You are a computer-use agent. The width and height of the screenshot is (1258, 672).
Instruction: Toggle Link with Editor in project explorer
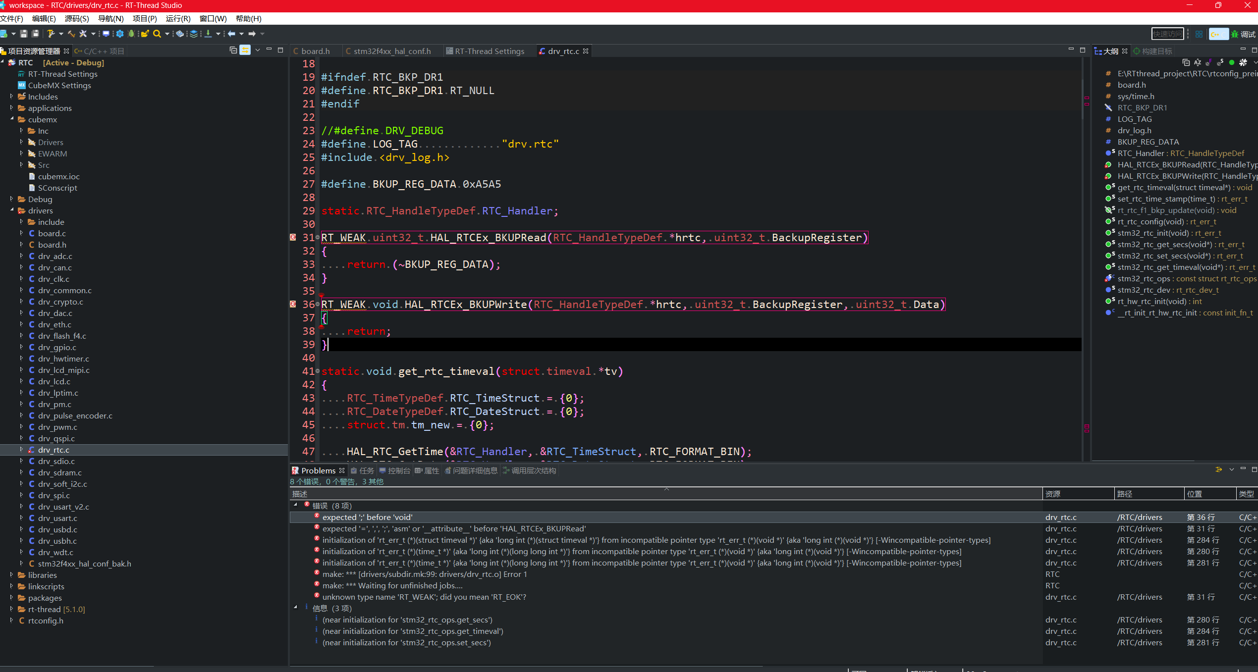pyautogui.click(x=245, y=51)
